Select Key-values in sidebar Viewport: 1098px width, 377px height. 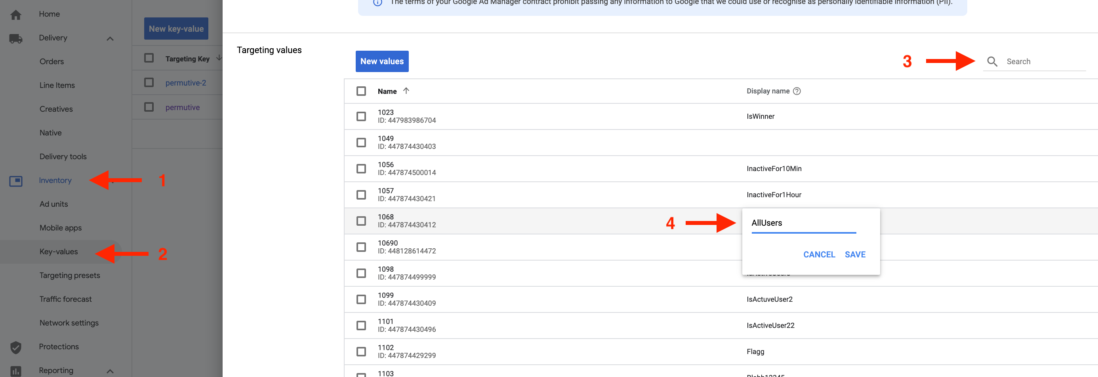[59, 252]
